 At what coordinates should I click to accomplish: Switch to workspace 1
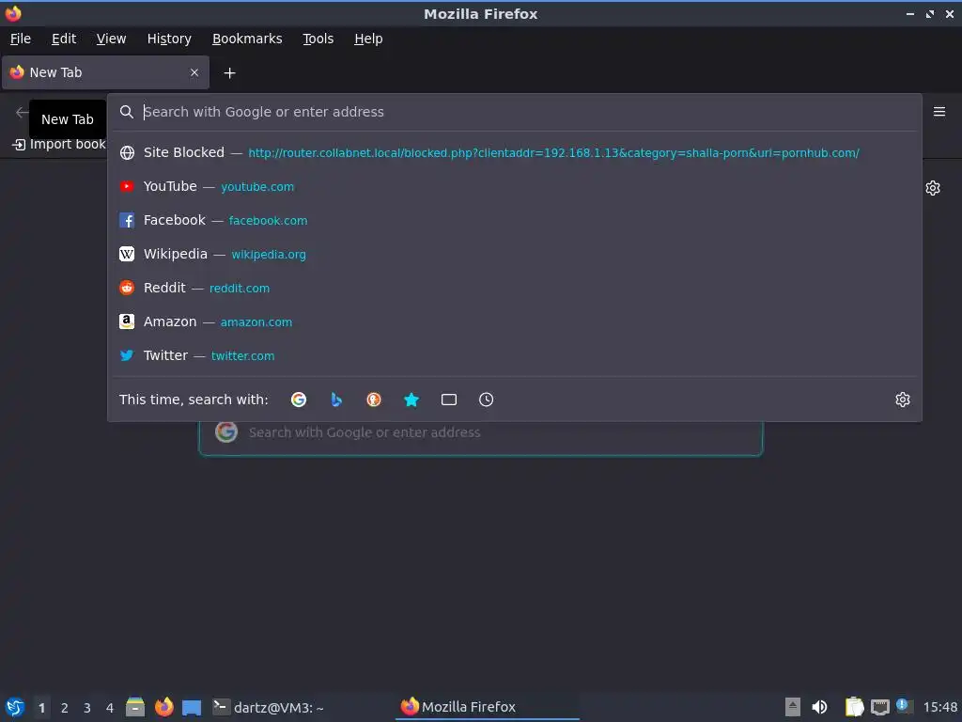(x=41, y=708)
